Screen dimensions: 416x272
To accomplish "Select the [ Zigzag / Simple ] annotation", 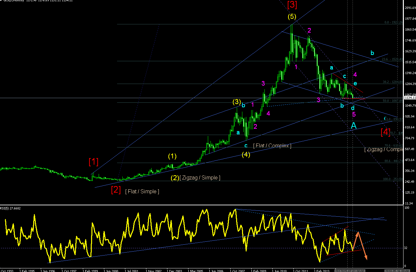I will pos(200,178).
